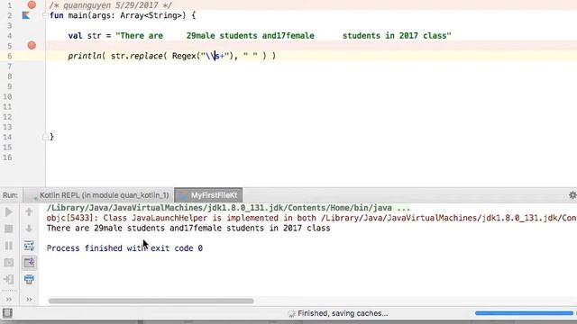
Task: Click the 'Process finished with exit code 0' line
Action: (124, 248)
